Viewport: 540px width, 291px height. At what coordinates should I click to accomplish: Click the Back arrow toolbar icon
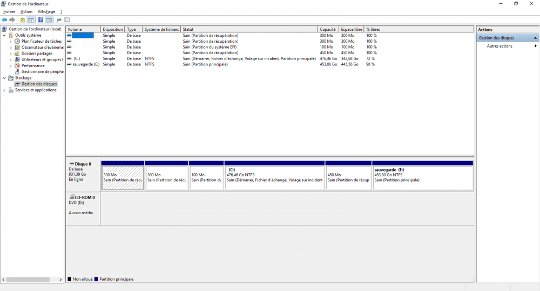point(4,20)
